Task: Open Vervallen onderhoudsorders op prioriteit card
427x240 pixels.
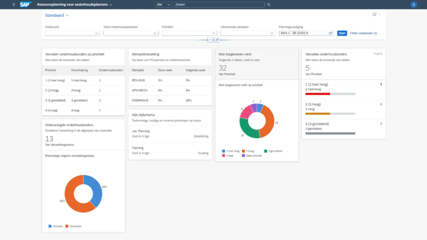Action: click(x=83, y=57)
